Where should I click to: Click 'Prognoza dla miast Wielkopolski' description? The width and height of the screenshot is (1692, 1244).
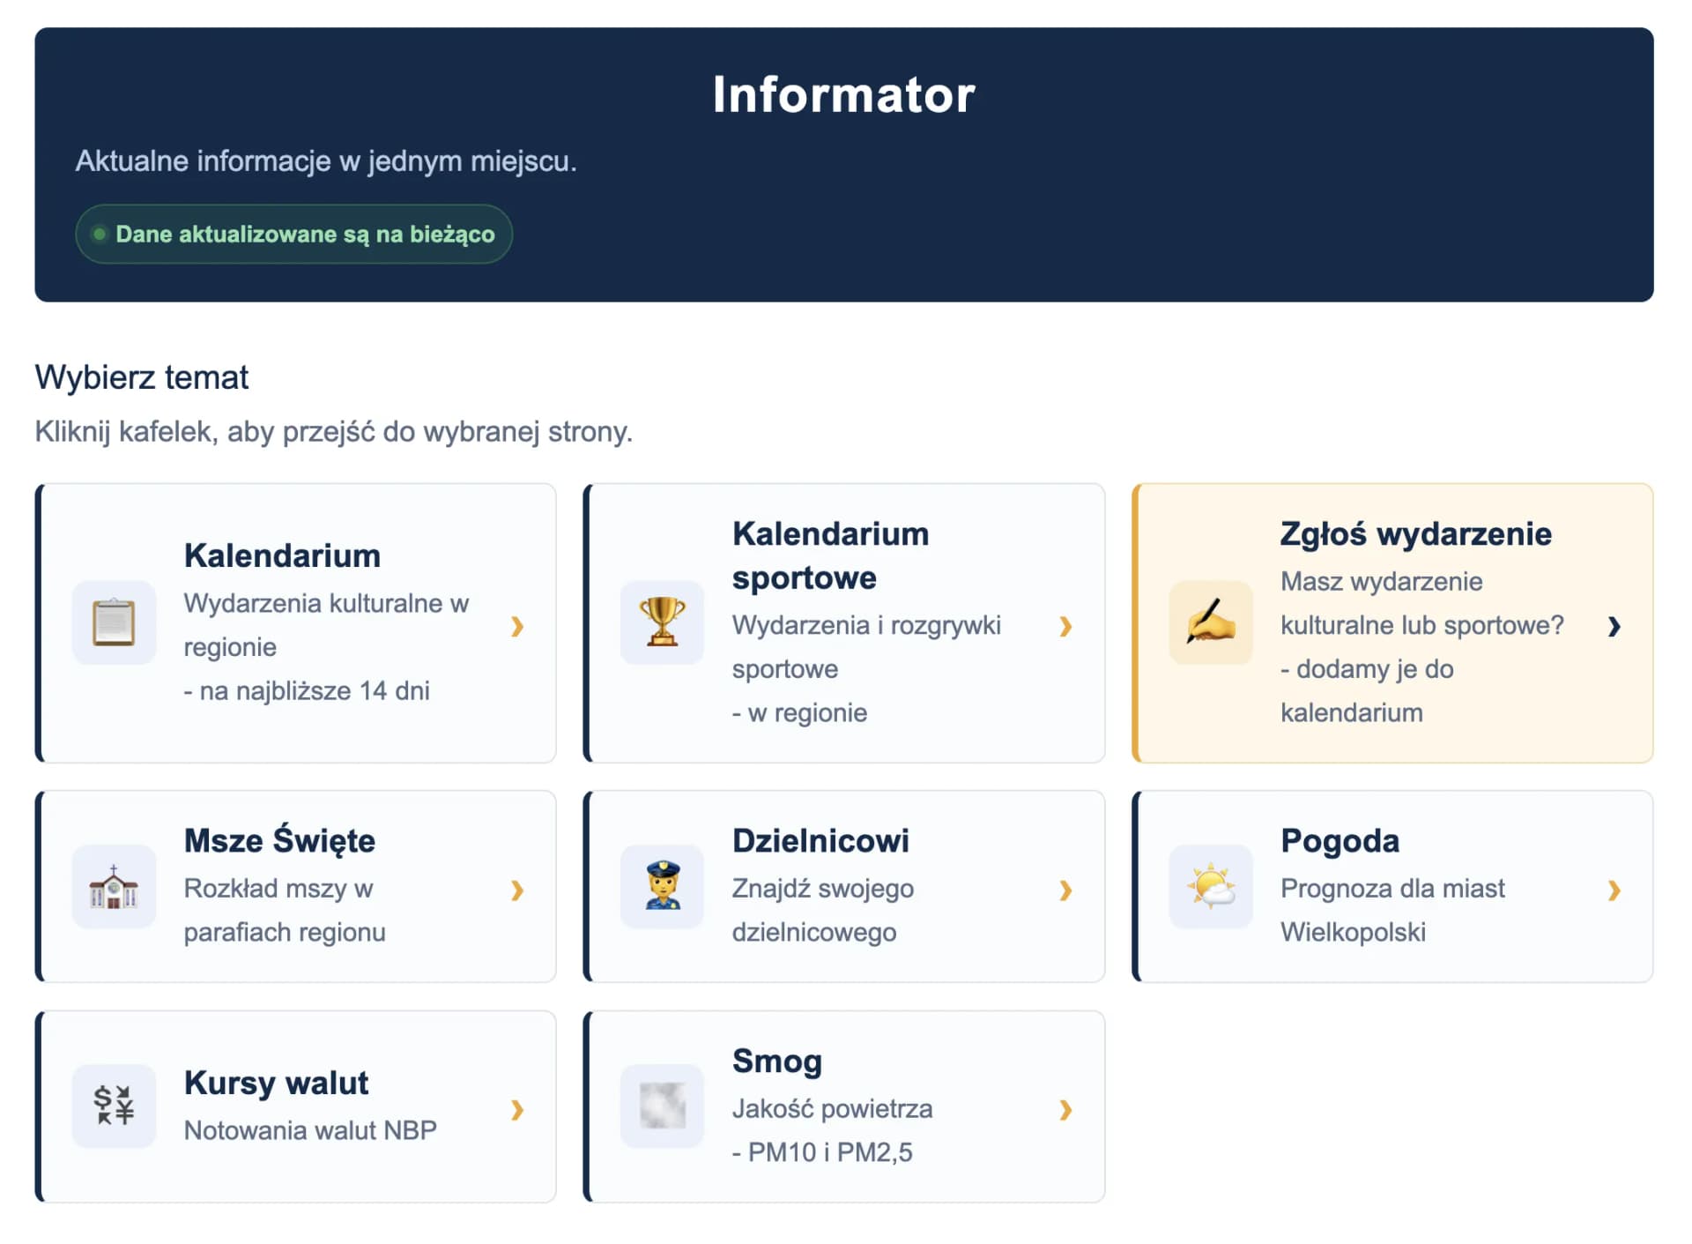click(x=1392, y=910)
